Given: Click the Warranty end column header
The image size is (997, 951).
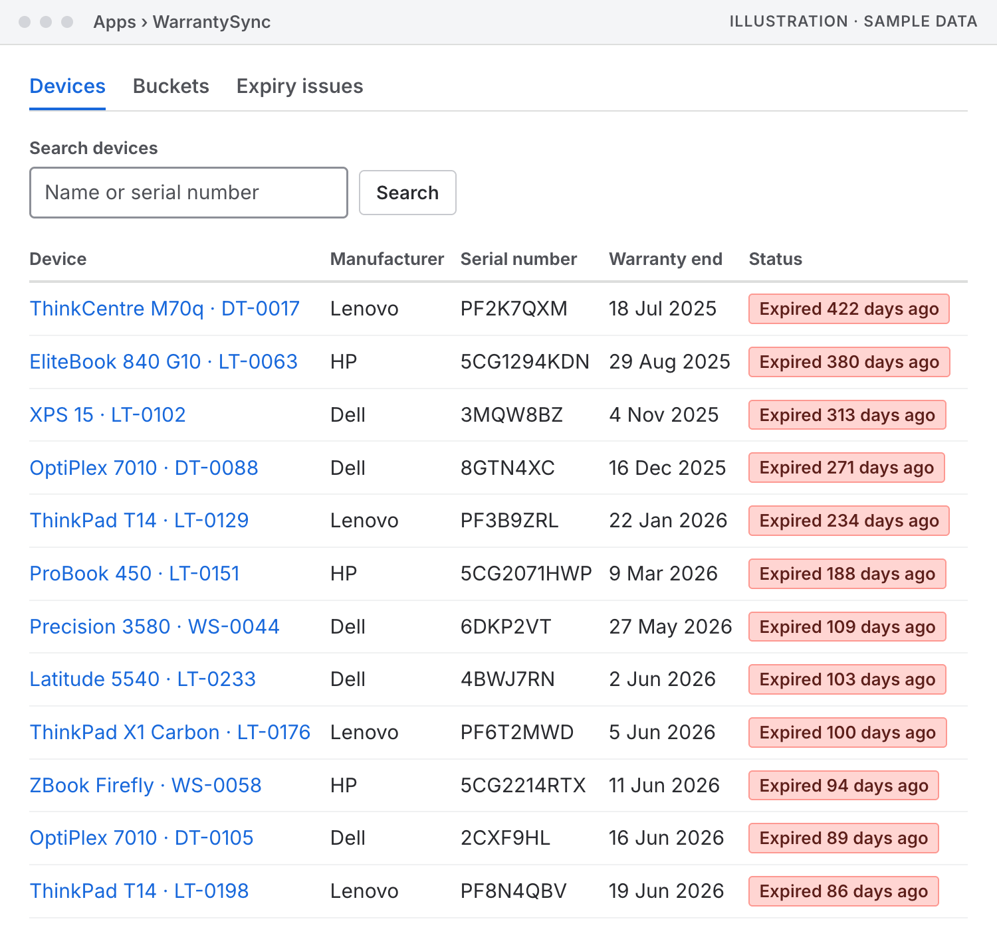Looking at the screenshot, I should pos(665,259).
